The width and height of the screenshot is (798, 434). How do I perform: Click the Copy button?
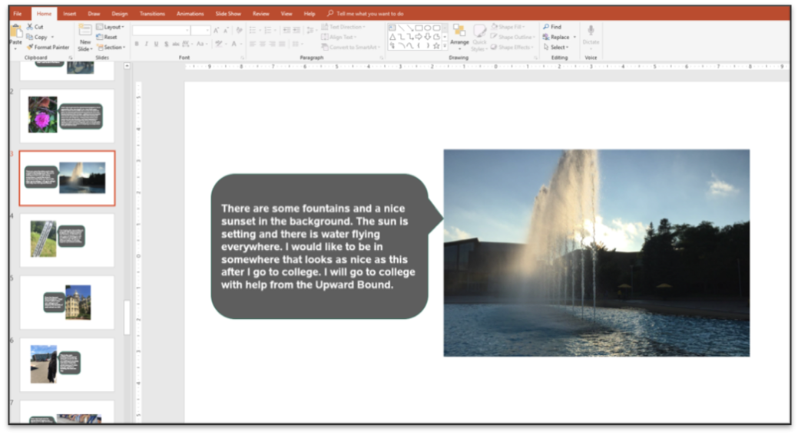37,37
